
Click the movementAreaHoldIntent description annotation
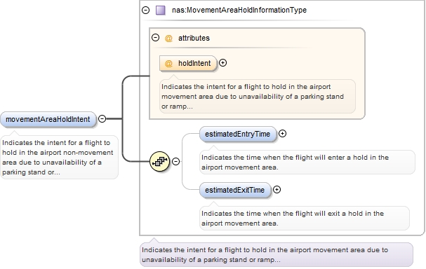(x=59, y=158)
